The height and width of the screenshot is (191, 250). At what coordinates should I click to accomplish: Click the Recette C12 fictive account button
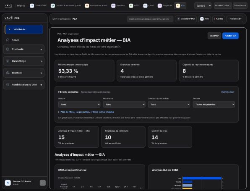pyautogui.click(x=223, y=5)
